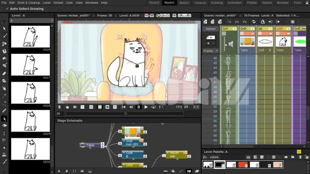
Task: Jump to first frame in viewer
Action: 123,107
